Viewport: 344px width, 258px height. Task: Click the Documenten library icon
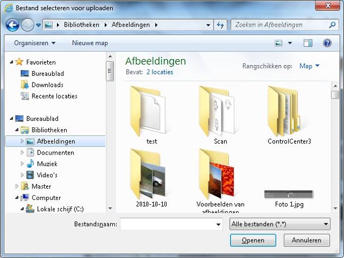30,152
